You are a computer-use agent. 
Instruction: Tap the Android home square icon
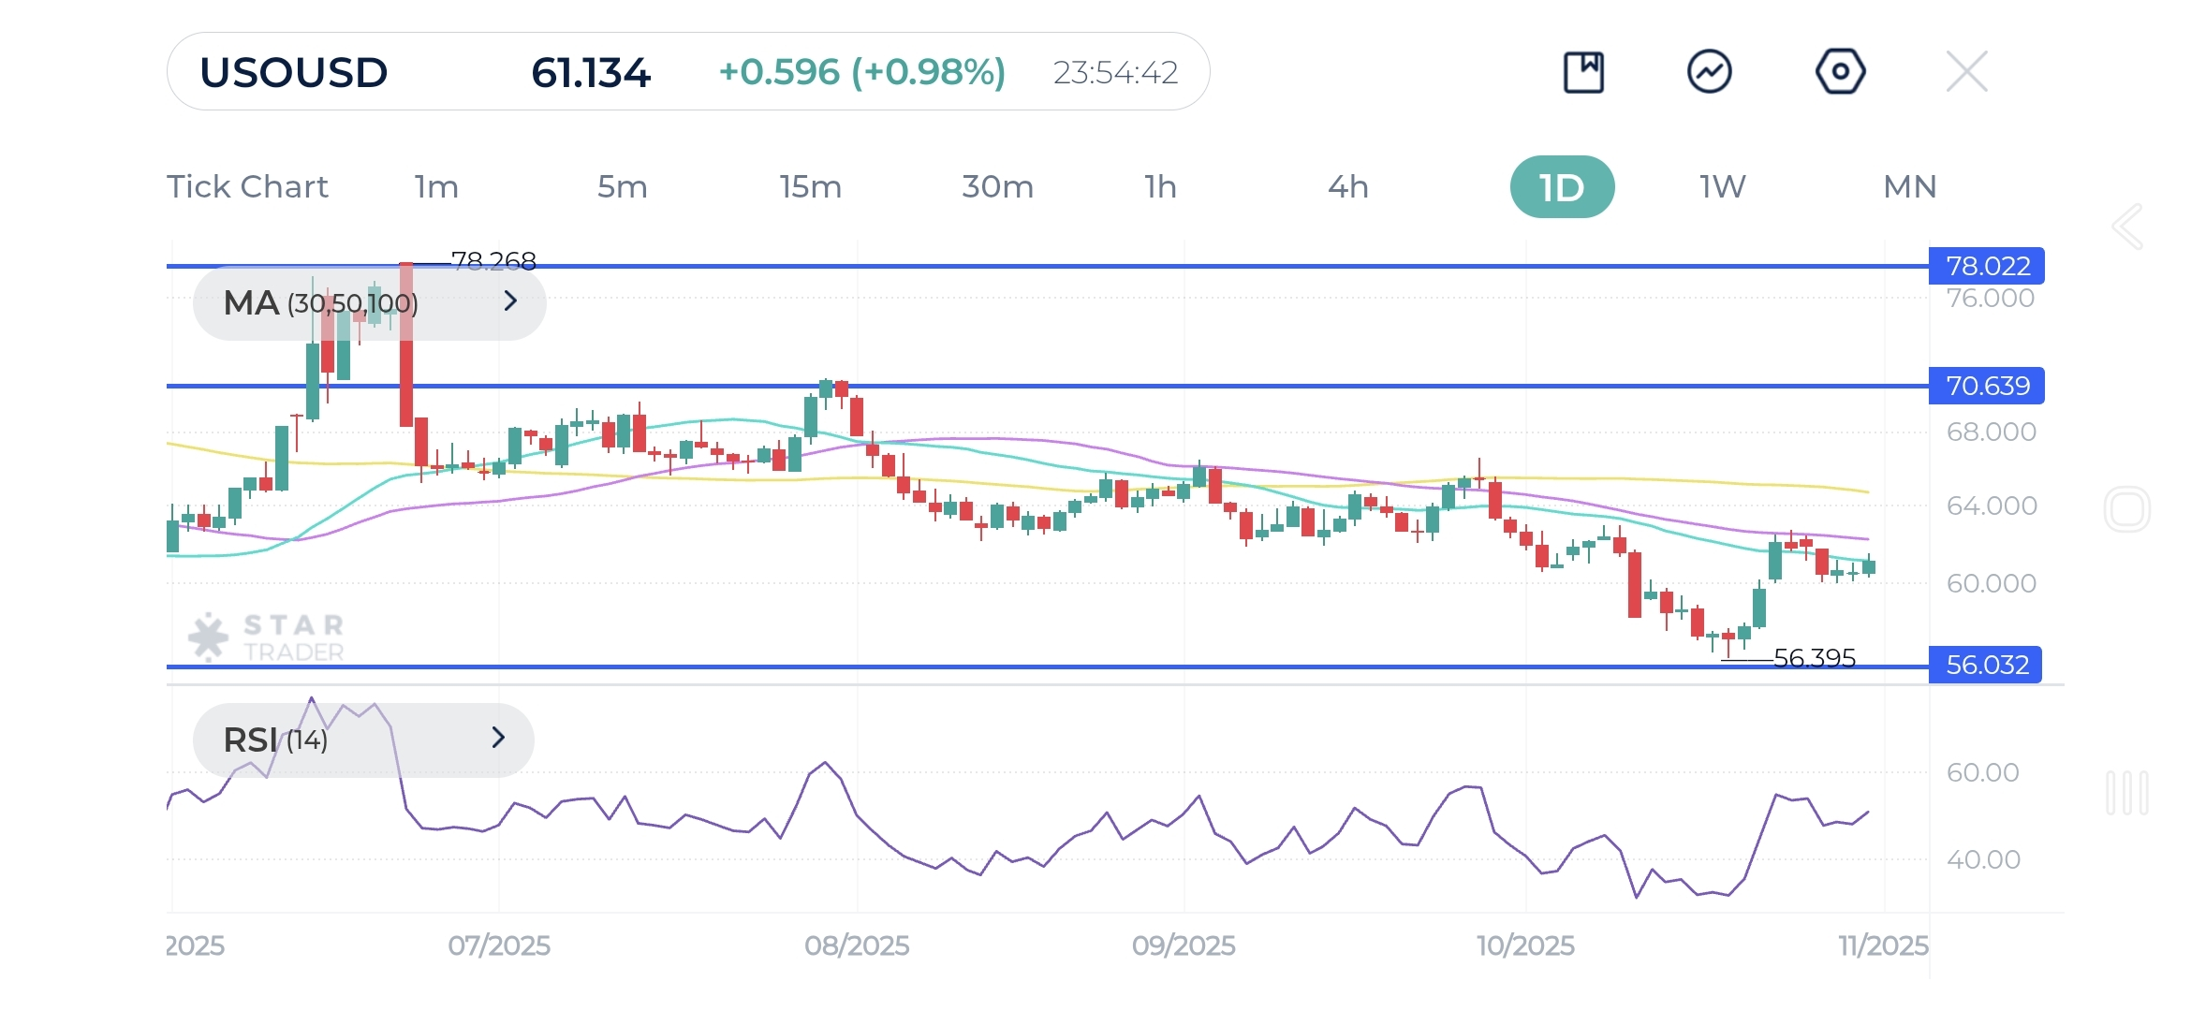pyautogui.click(x=2126, y=510)
